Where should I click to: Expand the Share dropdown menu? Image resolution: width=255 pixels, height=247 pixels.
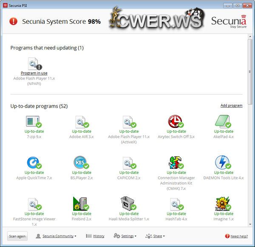point(155,236)
